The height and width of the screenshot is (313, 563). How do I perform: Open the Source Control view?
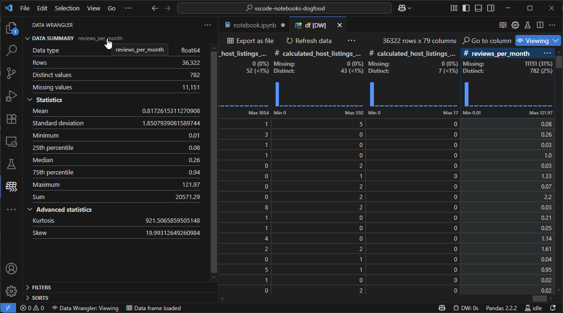(x=11, y=73)
